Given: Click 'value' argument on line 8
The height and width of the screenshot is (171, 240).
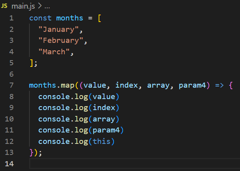Looking at the screenshot, I should click(104, 97).
